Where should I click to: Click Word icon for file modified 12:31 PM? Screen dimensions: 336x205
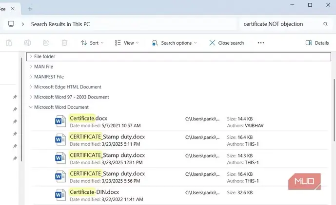point(60,158)
